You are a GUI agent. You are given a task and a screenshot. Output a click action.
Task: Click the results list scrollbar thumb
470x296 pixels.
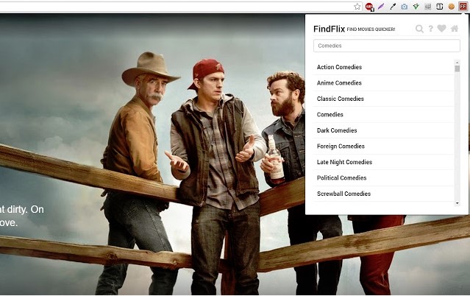457,68
